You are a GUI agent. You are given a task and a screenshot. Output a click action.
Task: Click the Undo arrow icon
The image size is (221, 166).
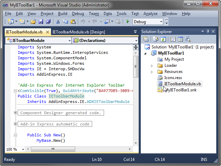tap(83, 21)
